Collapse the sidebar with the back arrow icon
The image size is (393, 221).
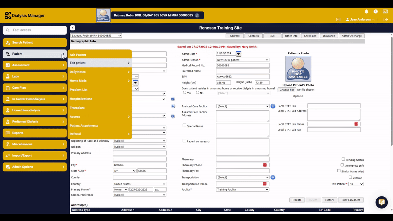coord(73,28)
